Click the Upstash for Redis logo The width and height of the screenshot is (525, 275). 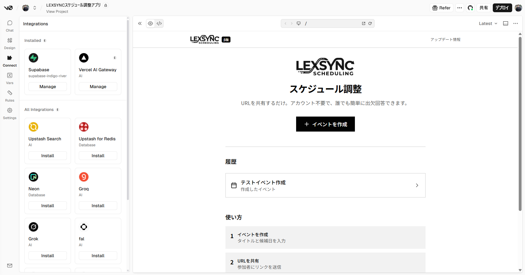click(x=84, y=127)
